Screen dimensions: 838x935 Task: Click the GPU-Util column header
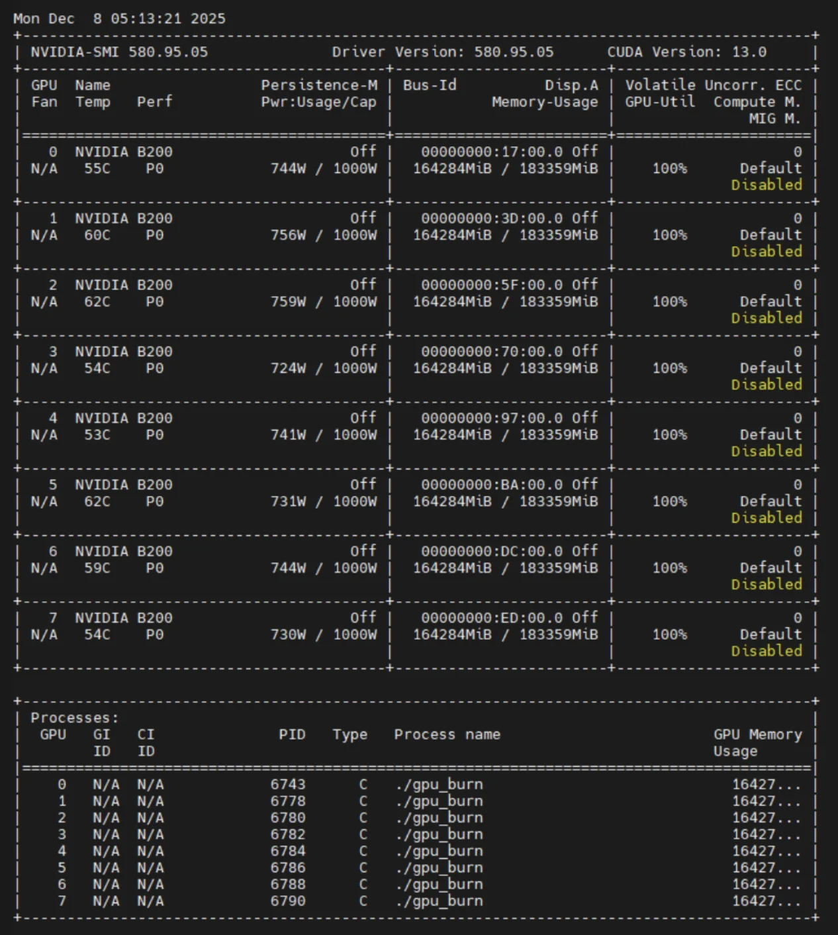[x=660, y=102]
